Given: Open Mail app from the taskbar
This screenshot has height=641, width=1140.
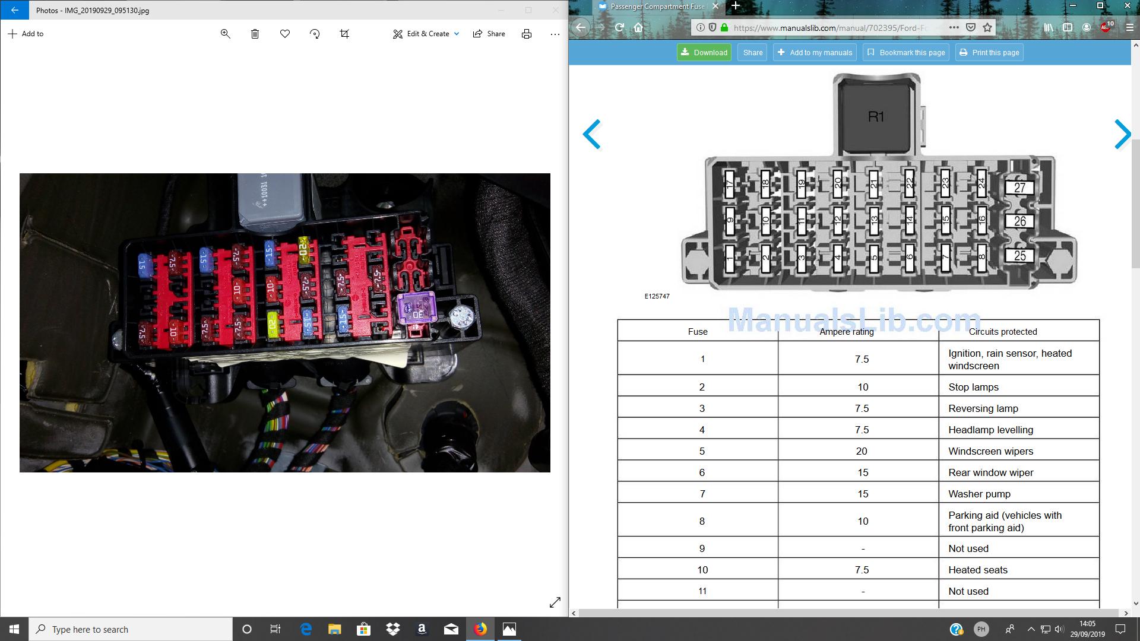Looking at the screenshot, I should tap(451, 629).
